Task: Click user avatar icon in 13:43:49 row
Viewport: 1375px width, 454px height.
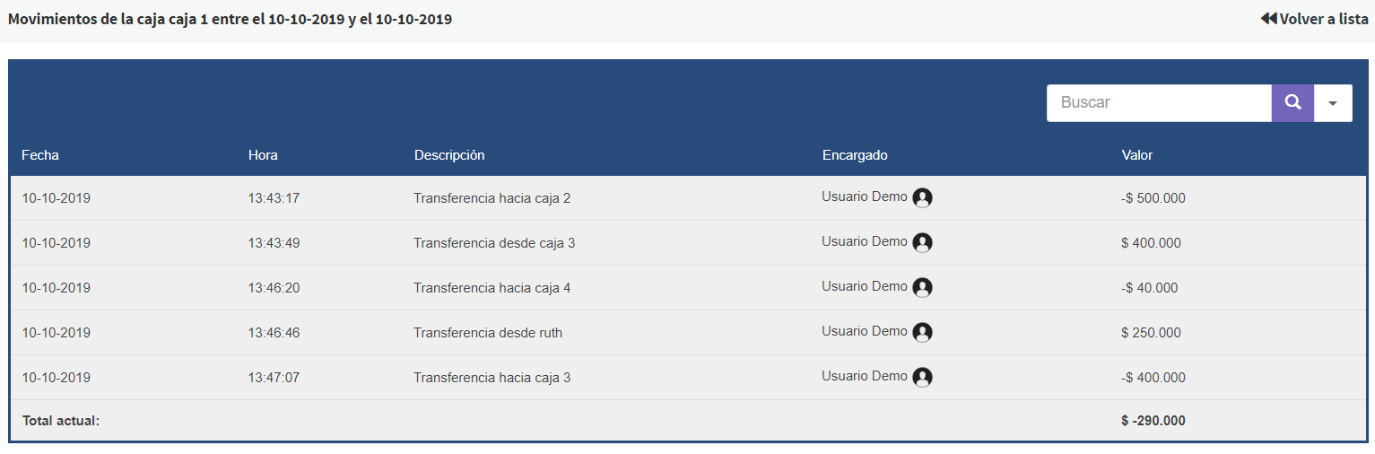Action: 922,243
